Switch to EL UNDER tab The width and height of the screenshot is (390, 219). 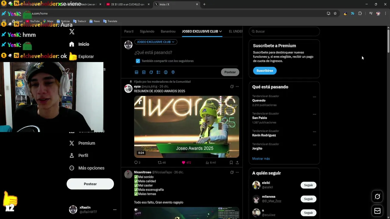[236, 31]
